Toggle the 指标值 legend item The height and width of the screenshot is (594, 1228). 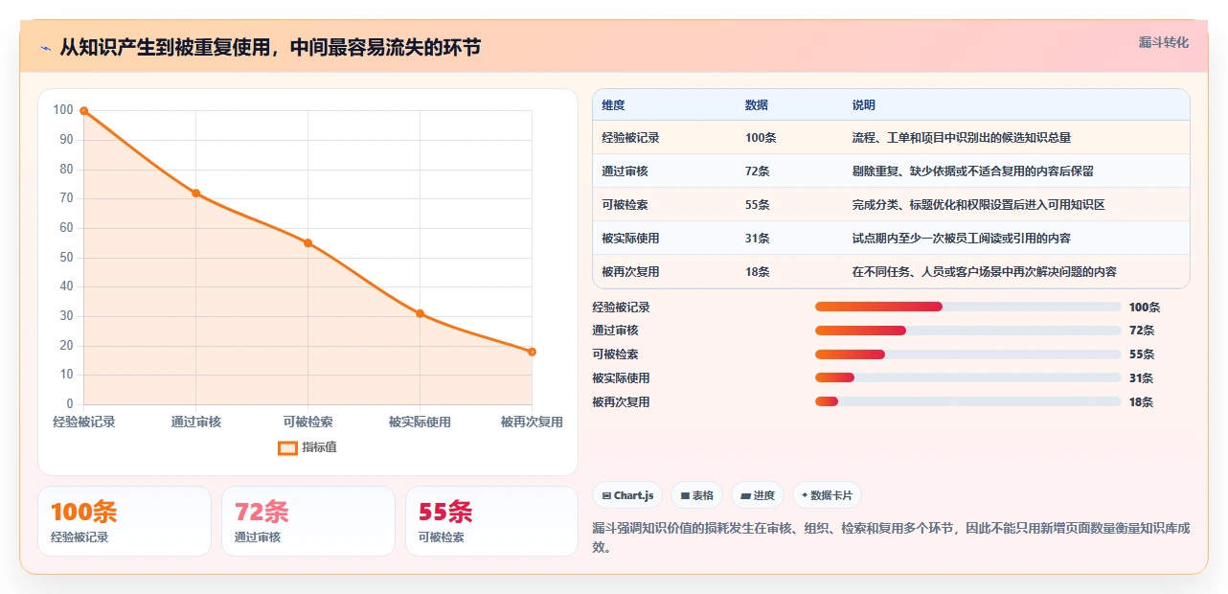click(x=307, y=447)
